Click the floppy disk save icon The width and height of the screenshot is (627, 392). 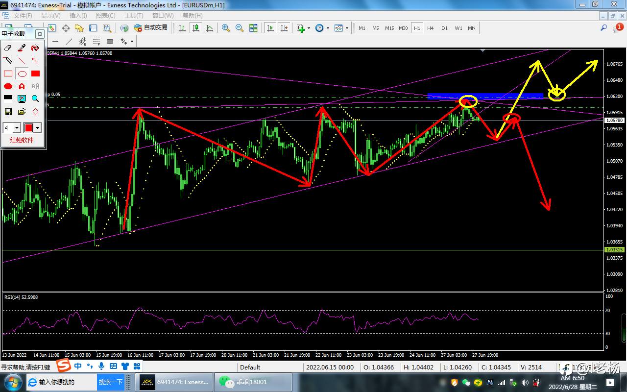click(x=8, y=112)
